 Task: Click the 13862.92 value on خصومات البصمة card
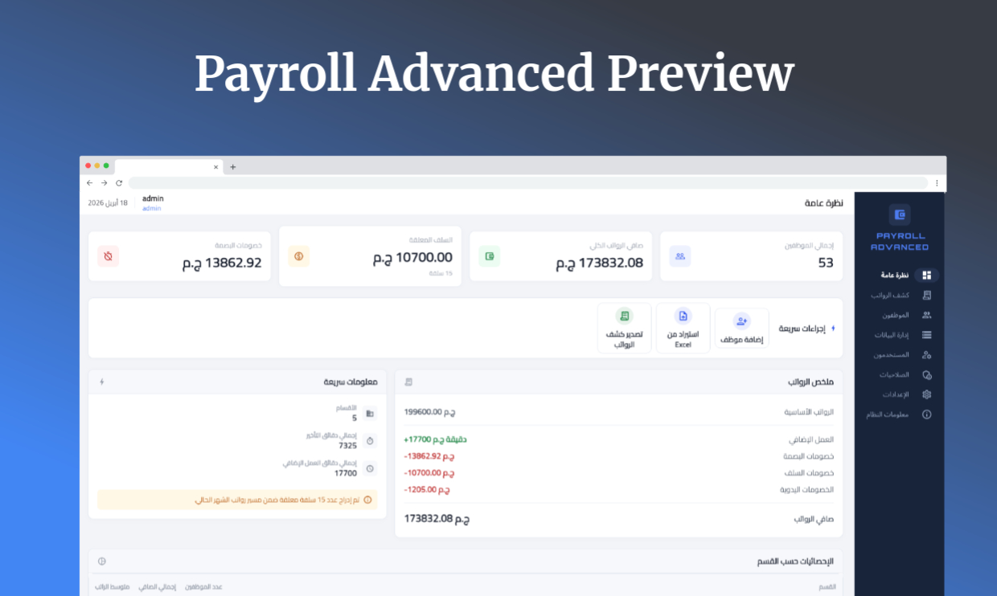(222, 263)
